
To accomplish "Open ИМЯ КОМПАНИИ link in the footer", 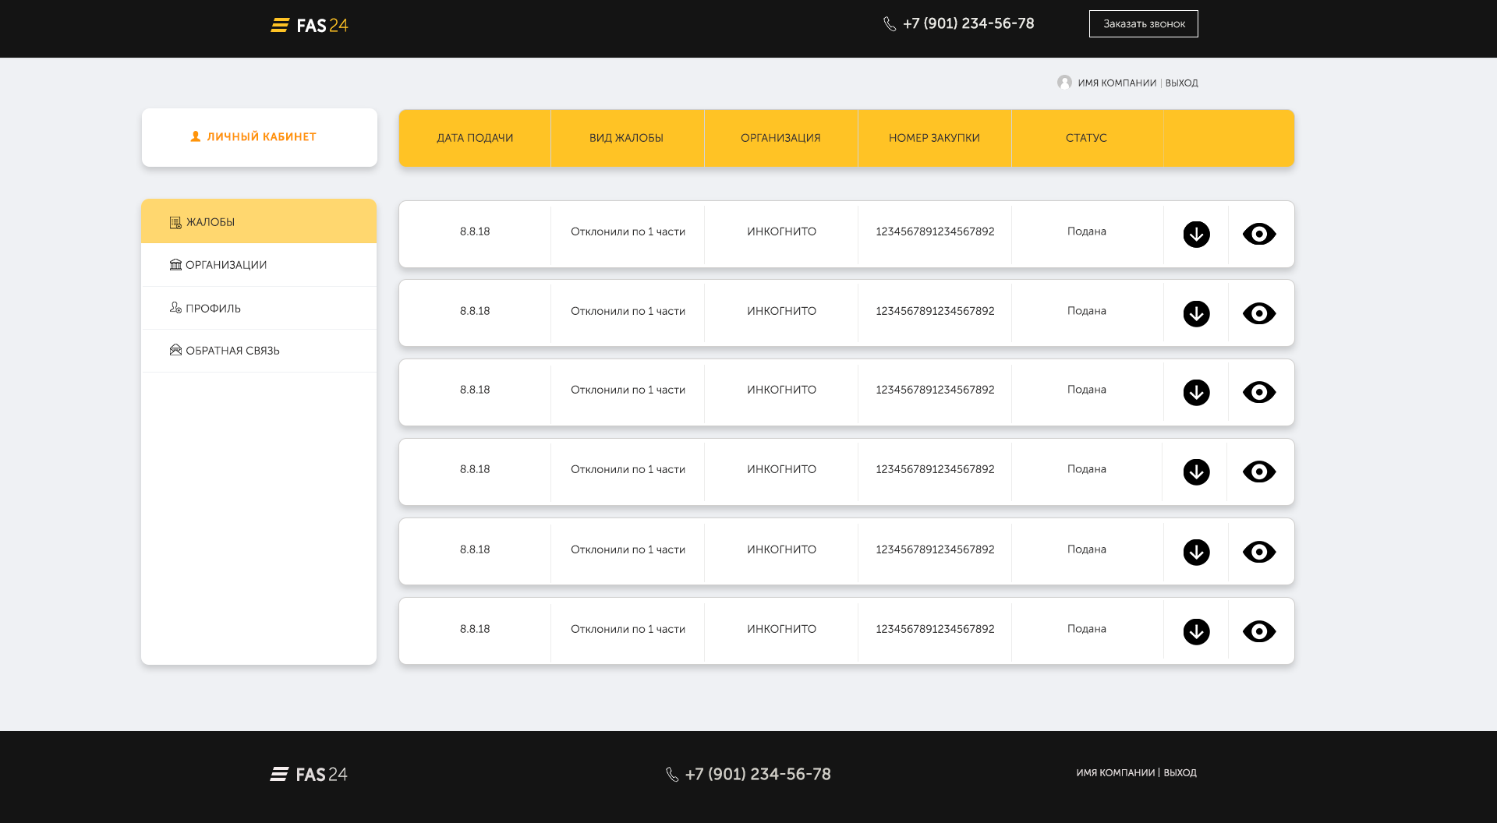I will coord(1116,772).
